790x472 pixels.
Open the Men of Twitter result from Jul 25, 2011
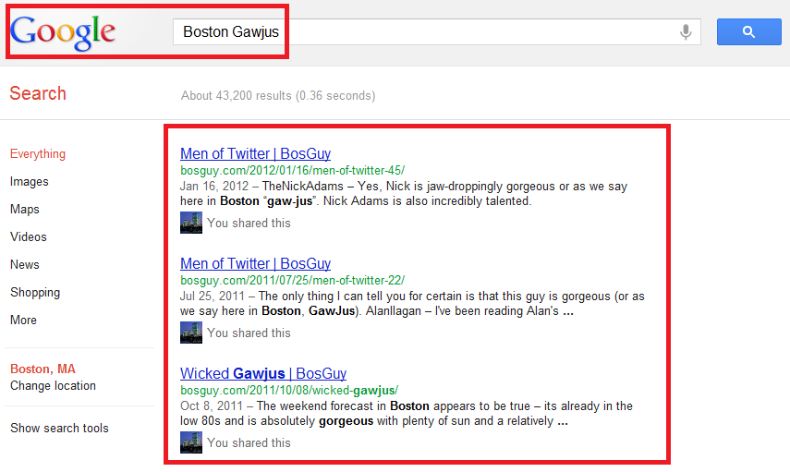click(255, 264)
